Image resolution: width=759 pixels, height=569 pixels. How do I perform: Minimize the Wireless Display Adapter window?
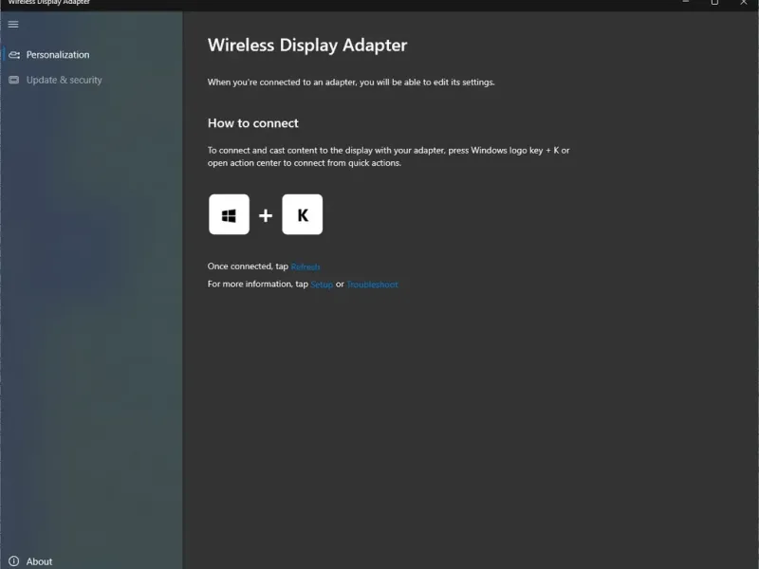click(685, 2)
